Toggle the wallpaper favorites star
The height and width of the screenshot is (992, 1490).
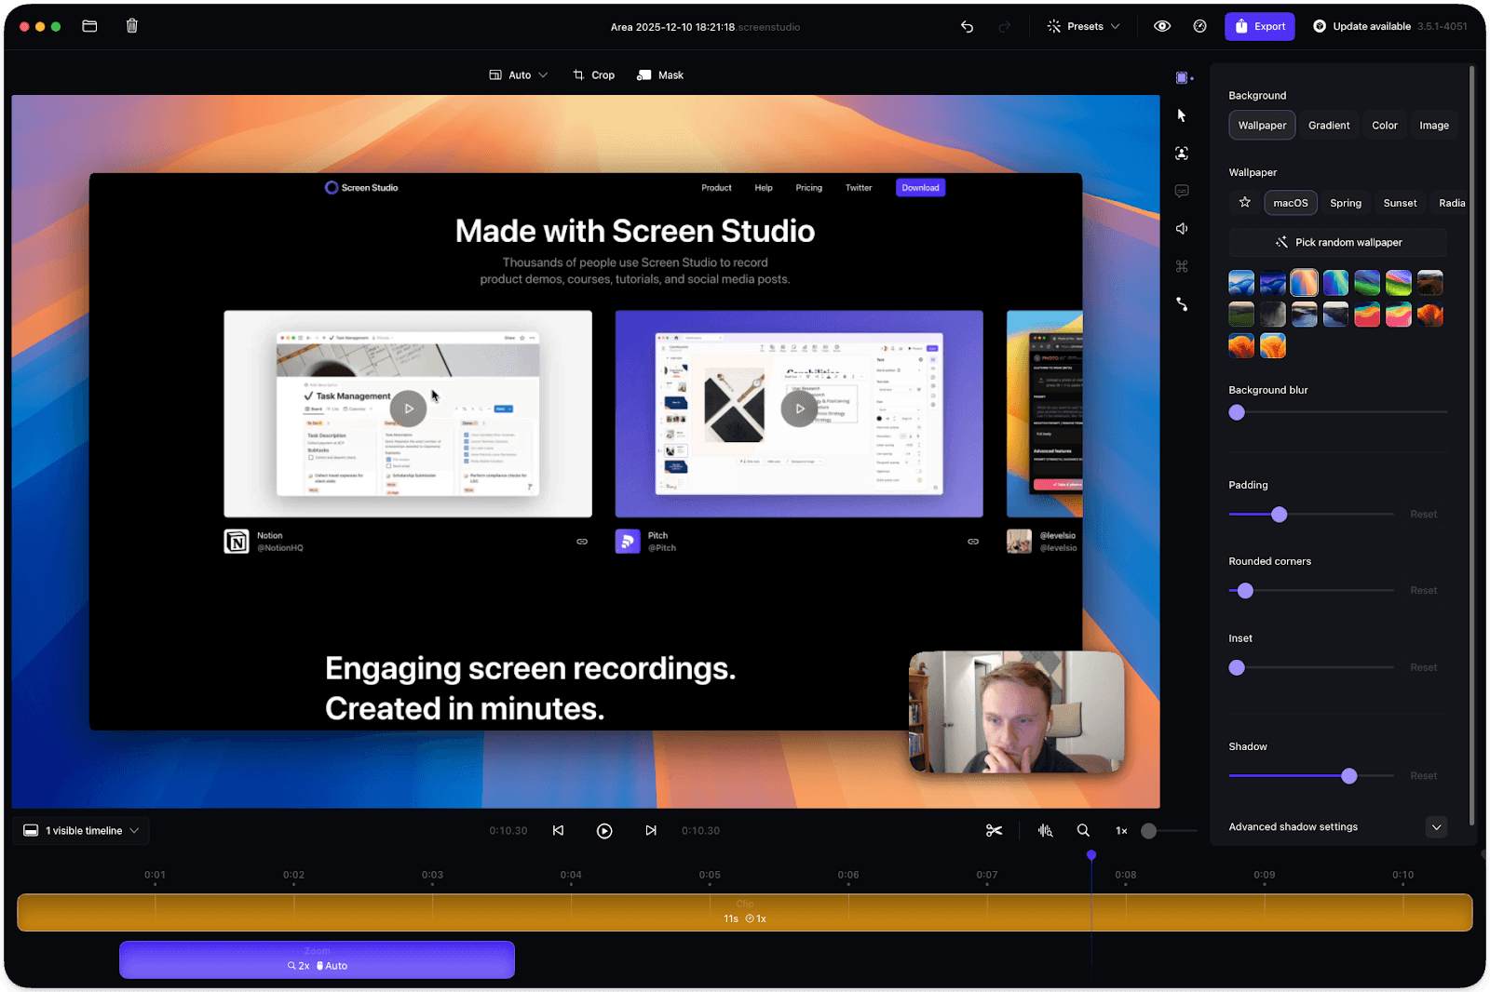click(x=1244, y=202)
